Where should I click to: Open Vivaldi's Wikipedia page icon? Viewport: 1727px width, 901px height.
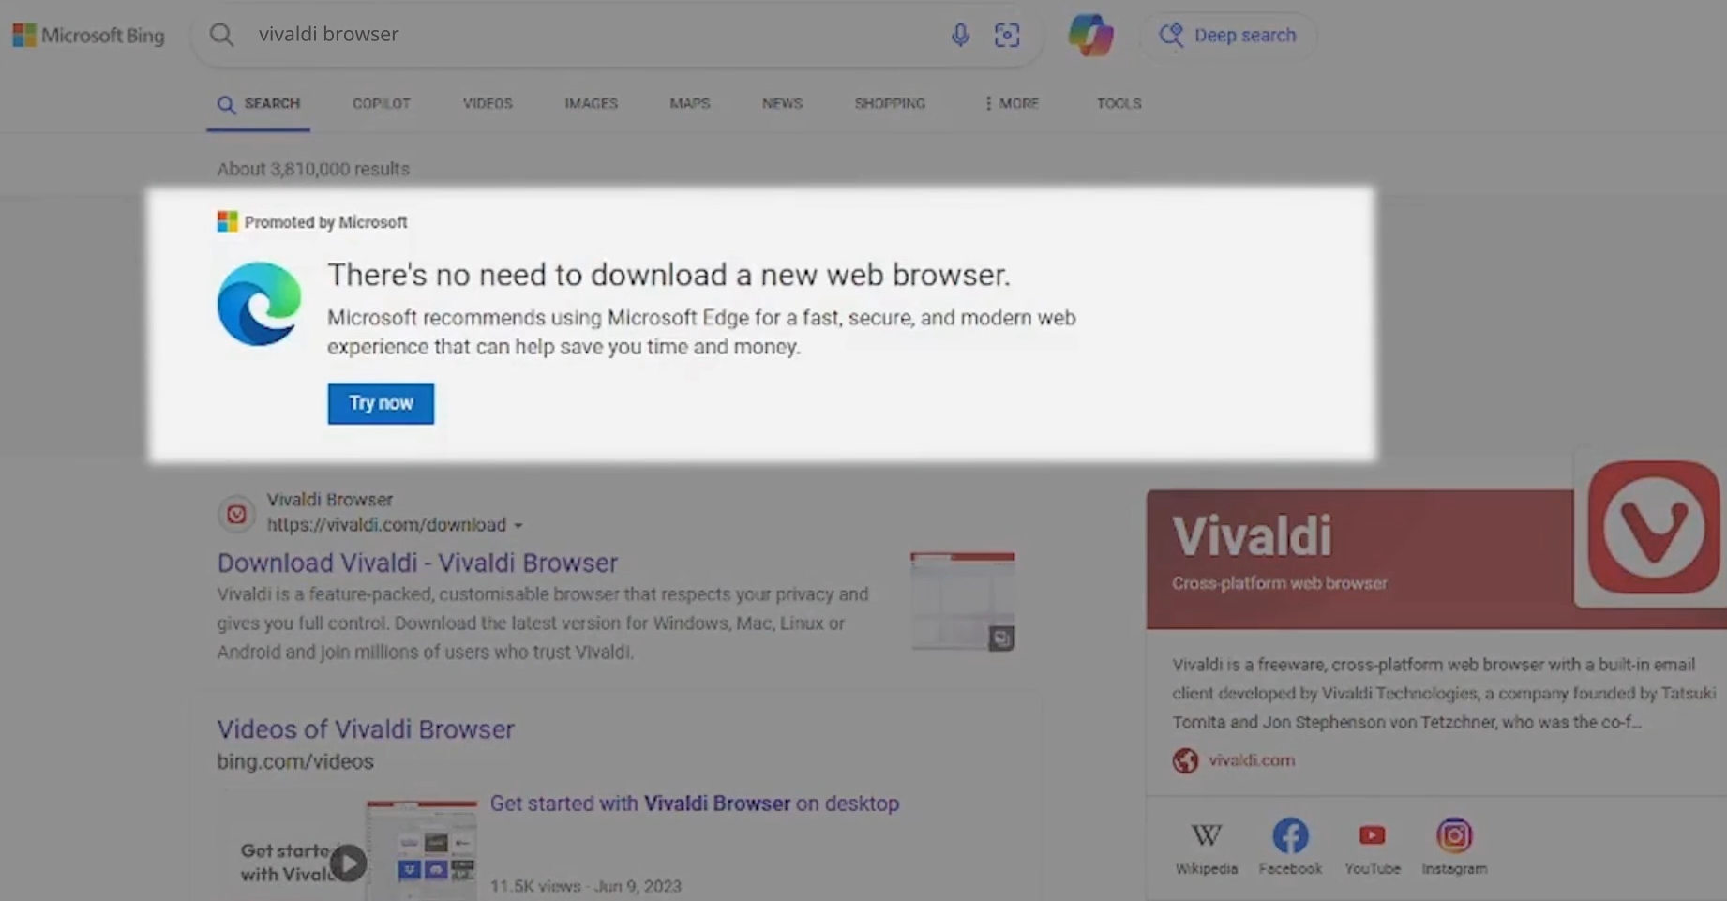1206,835
